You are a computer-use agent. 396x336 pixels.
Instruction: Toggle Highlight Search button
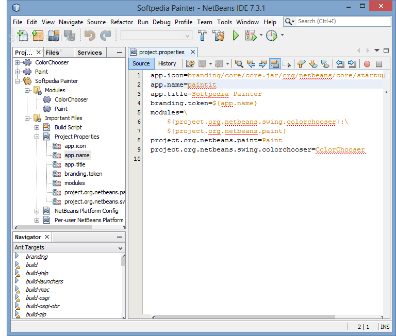275,63
